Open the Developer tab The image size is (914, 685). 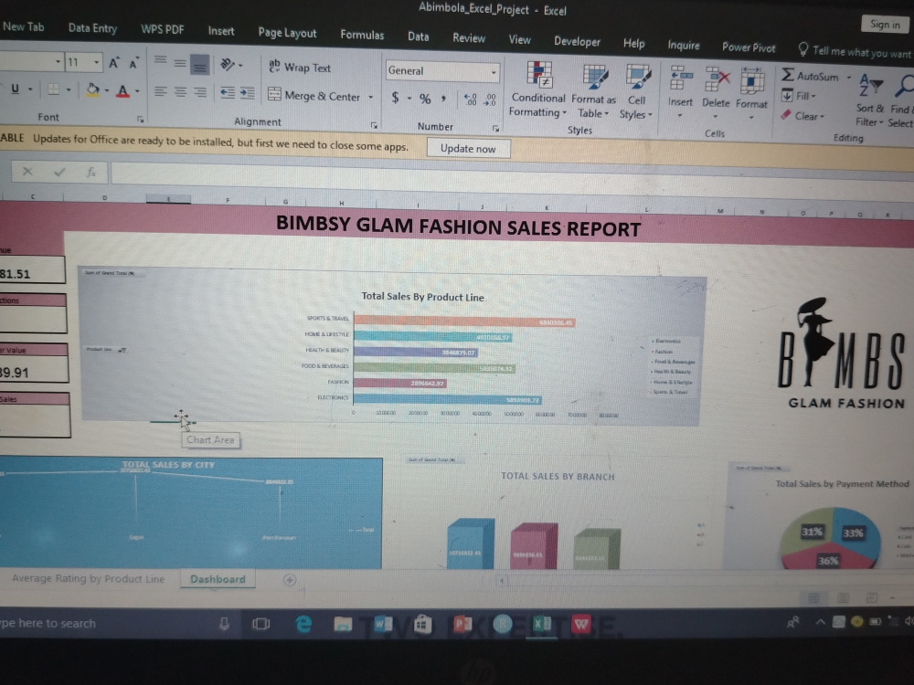577,41
